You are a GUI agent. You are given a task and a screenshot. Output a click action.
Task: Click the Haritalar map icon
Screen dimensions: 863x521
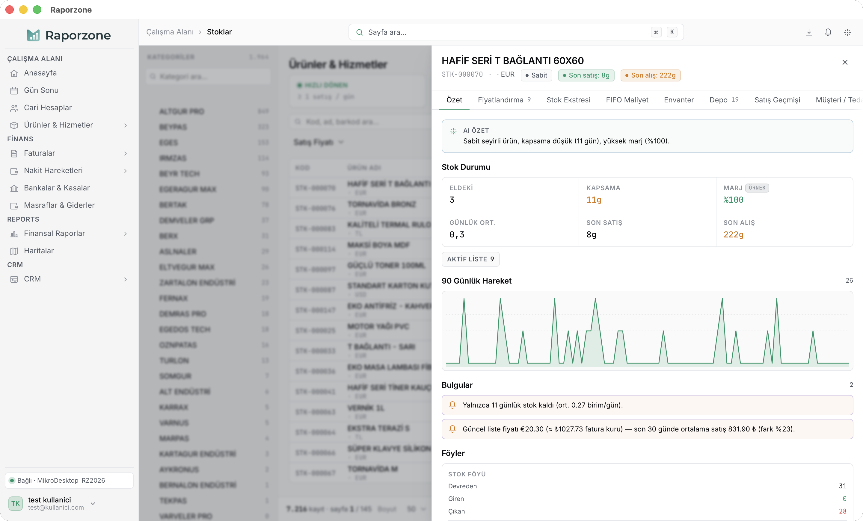coord(14,251)
